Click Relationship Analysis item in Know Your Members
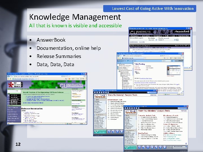203x152 pixels. [146, 130]
